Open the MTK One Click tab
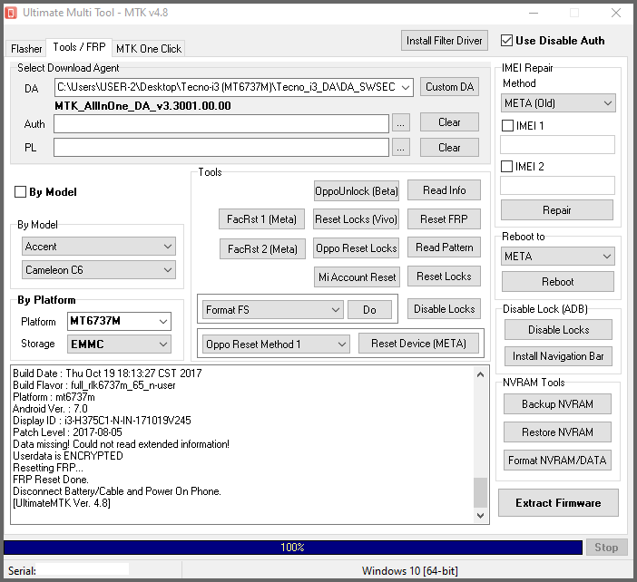Image resolution: width=637 pixels, height=582 pixels. (148, 49)
